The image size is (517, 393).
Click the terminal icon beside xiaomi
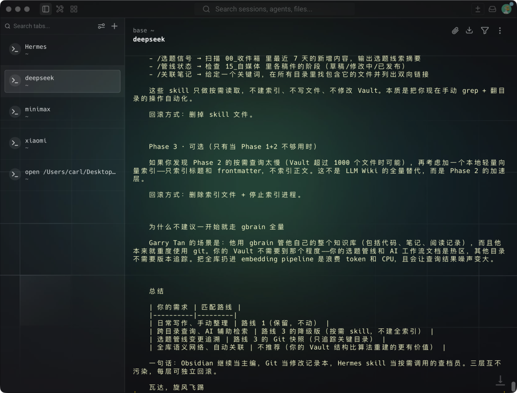(x=15, y=143)
